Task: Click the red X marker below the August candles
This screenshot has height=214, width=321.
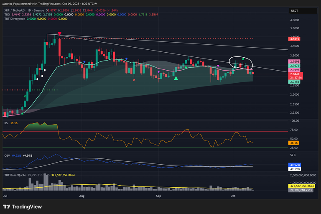Action: pyautogui.click(x=134, y=80)
